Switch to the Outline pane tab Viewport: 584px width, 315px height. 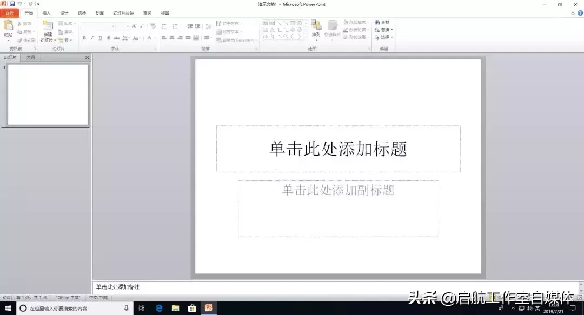(x=30, y=57)
